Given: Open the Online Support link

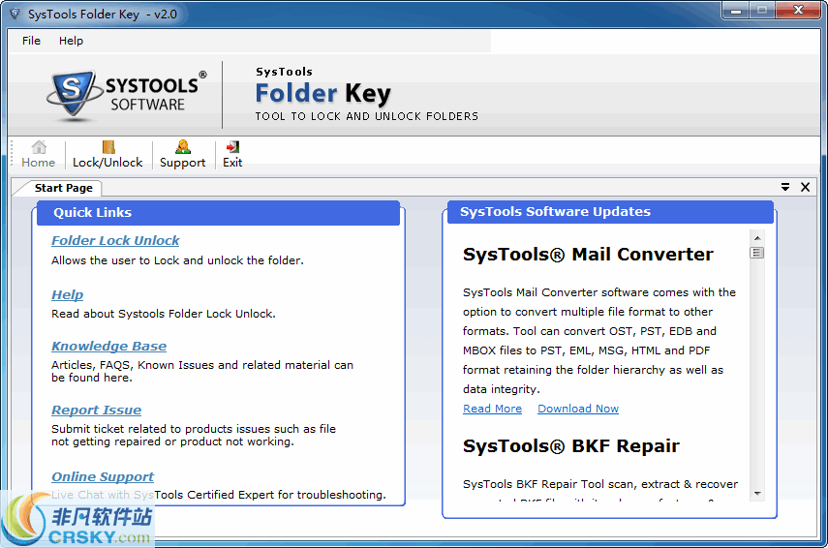Looking at the screenshot, I should (x=103, y=476).
